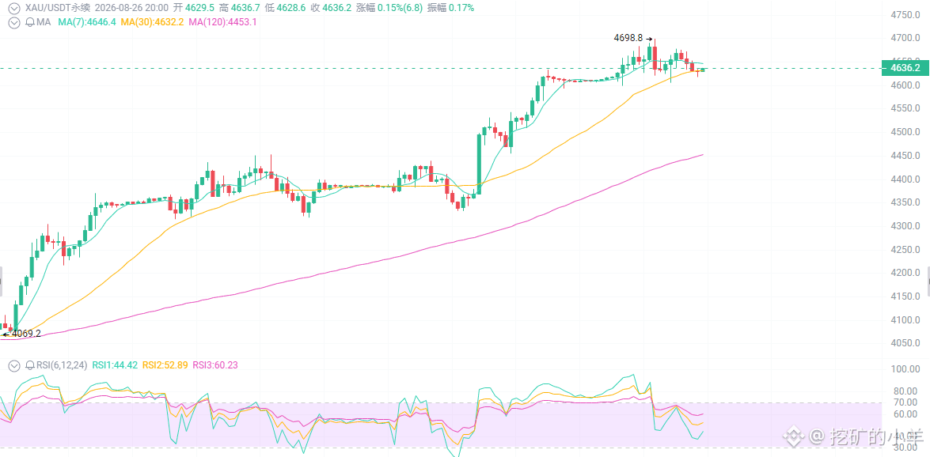Image resolution: width=930 pixels, height=457 pixels.
Task: Click the RSI(6,12,24) indicator label
Action: (62, 365)
